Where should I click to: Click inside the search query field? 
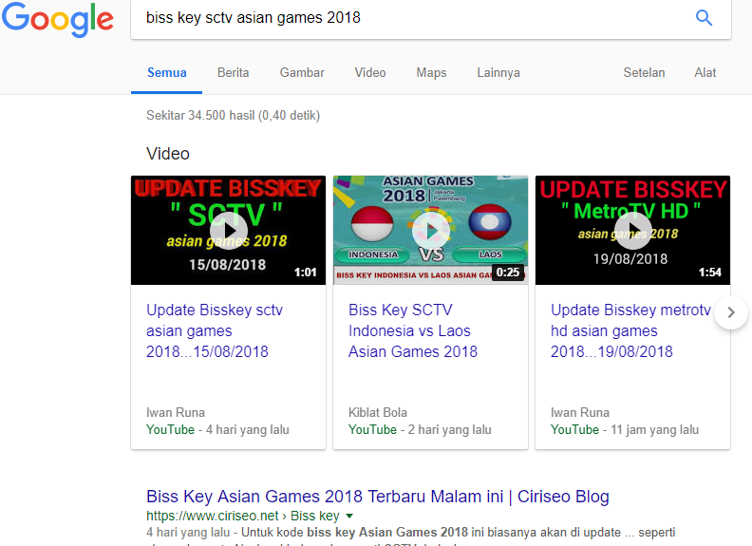408,18
